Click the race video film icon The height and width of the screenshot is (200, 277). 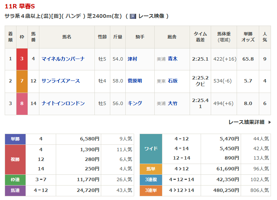click(x=133, y=16)
